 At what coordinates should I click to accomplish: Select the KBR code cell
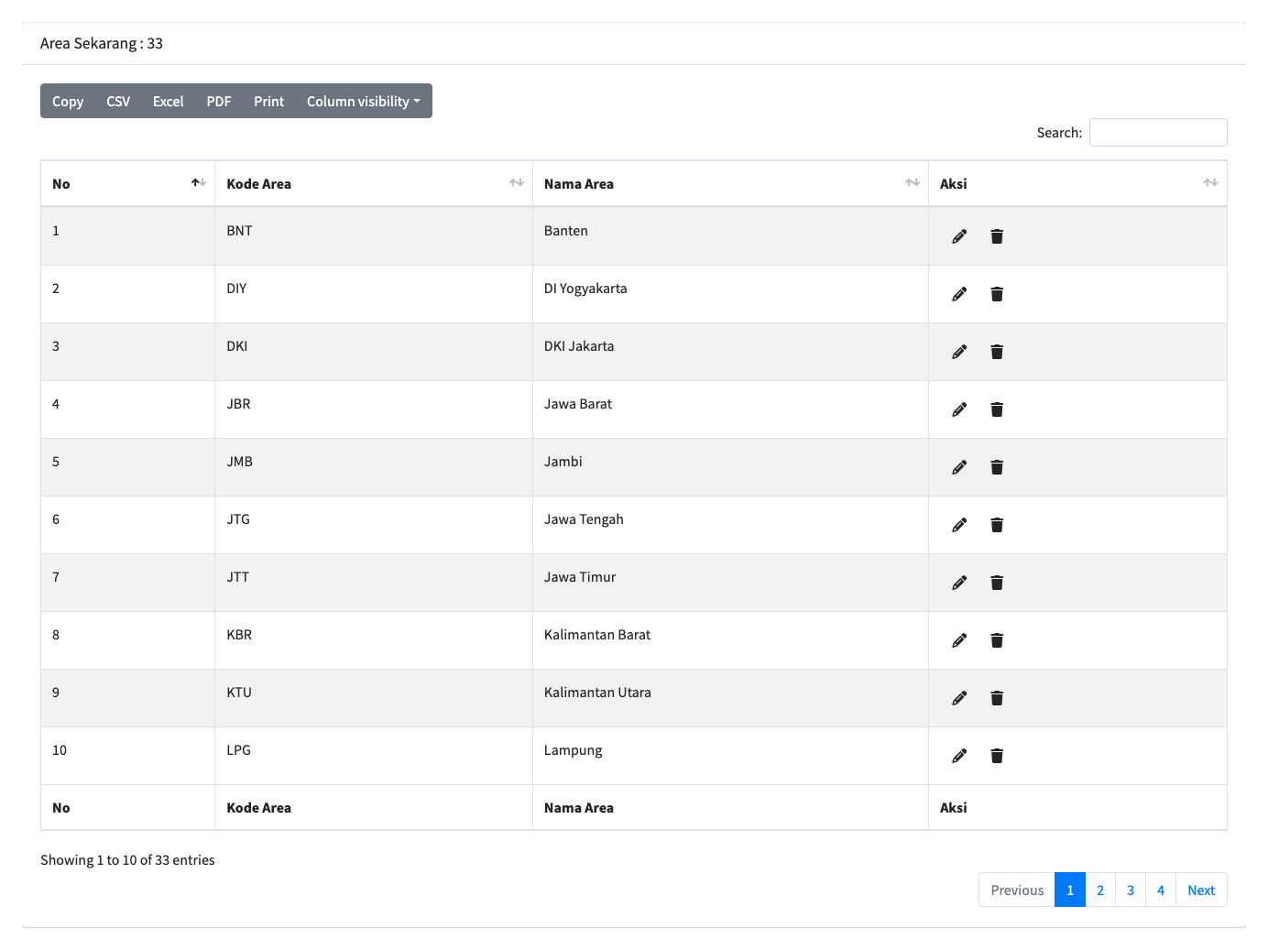[x=374, y=640]
